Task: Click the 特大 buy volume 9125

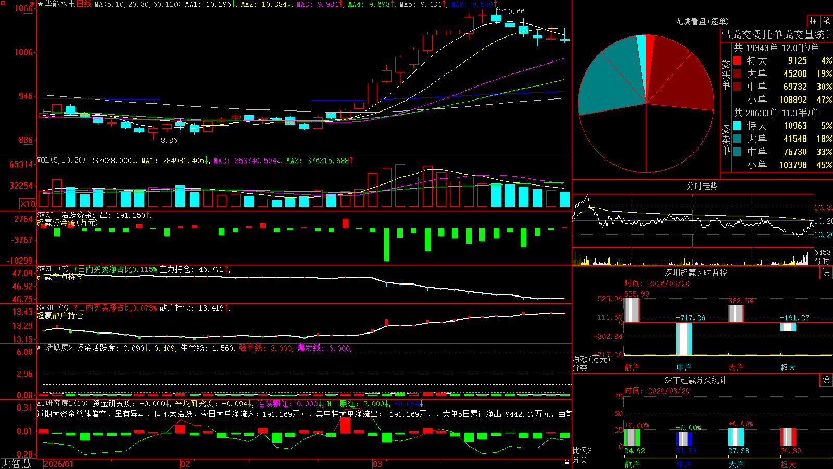Action: [797, 60]
